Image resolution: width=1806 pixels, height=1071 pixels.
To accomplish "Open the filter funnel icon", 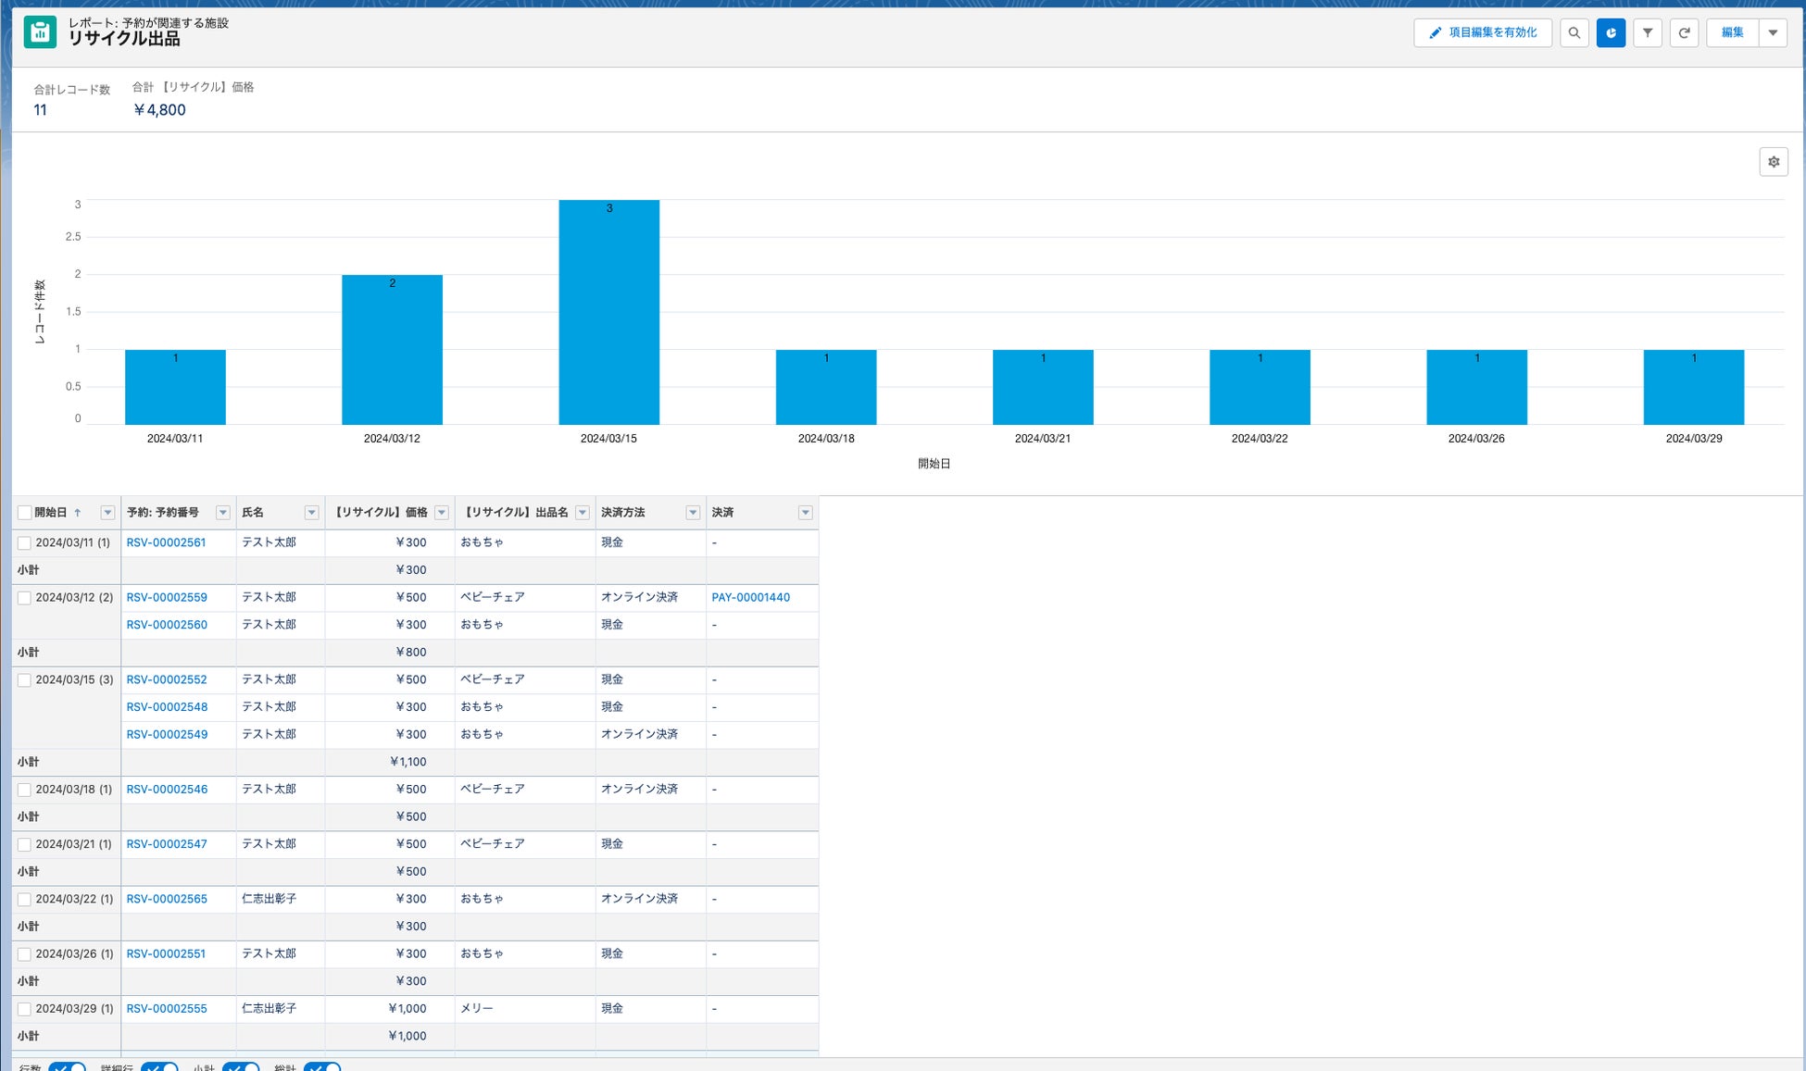I will pos(1648,32).
